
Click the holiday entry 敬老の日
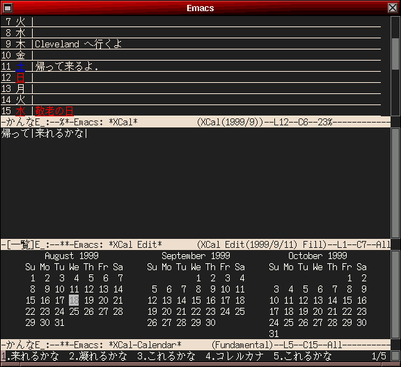point(54,111)
